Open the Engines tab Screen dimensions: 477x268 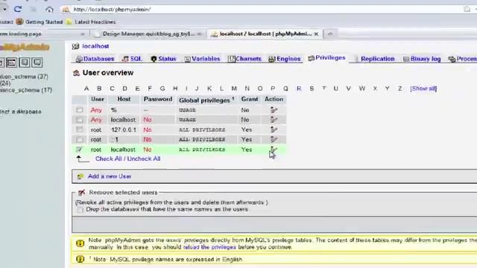coord(285,59)
